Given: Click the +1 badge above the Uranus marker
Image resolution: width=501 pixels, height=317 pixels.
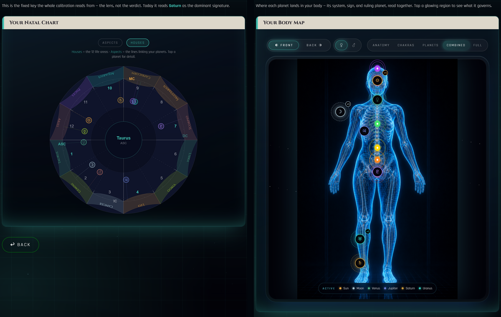Looking at the screenshot, I should [368, 231].
